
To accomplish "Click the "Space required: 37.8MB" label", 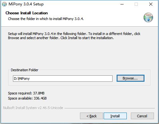I will coord(26,93).
